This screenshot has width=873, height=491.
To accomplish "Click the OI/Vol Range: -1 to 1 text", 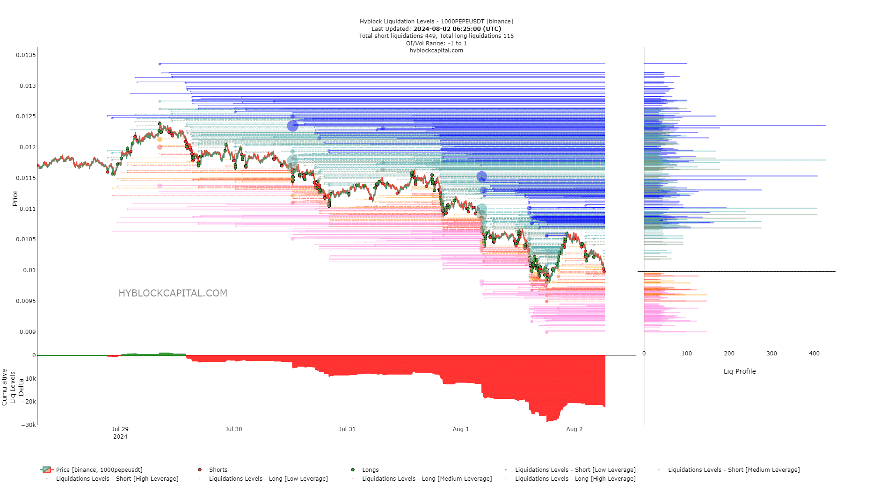I will click(x=436, y=43).
